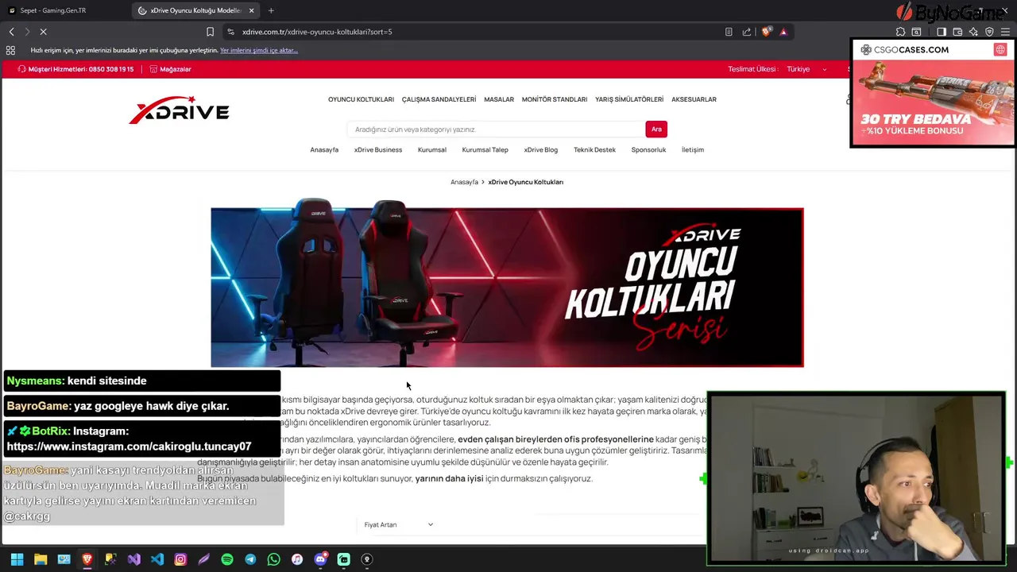Click the Müşteri Hizmetleri phone number
Image resolution: width=1017 pixels, height=572 pixels.
(x=75, y=69)
